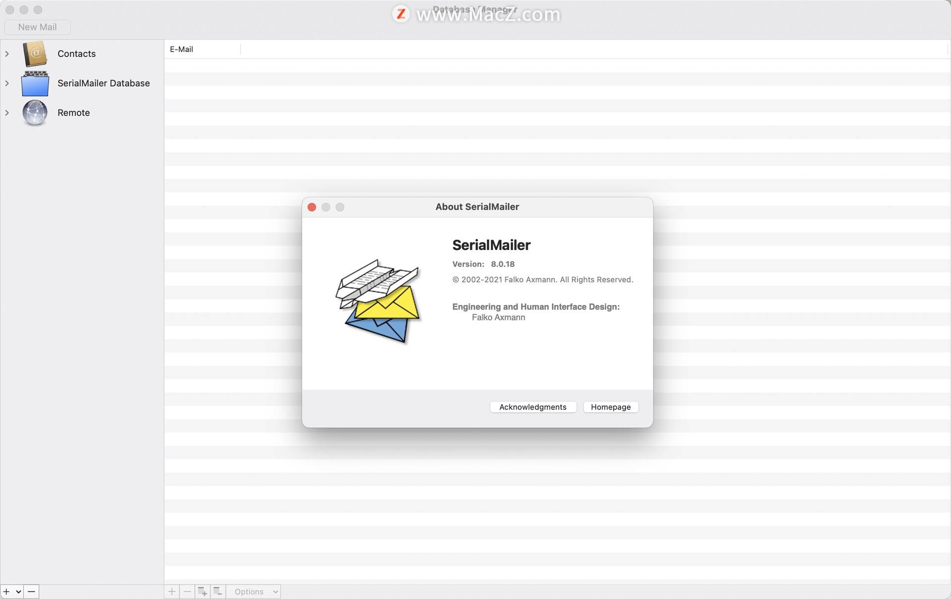Viewport: 951px width, 599px height.
Task: Click the add column icon
Action: coord(203,592)
